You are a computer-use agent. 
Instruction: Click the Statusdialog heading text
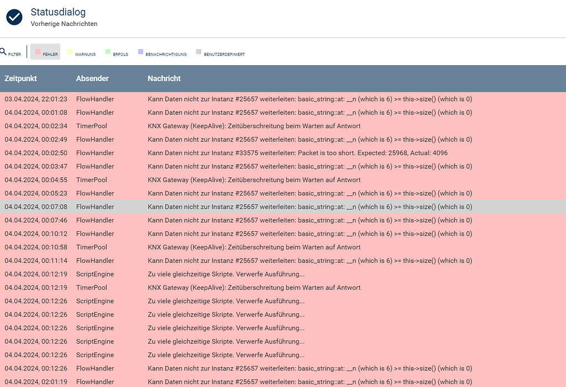(x=58, y=12)
